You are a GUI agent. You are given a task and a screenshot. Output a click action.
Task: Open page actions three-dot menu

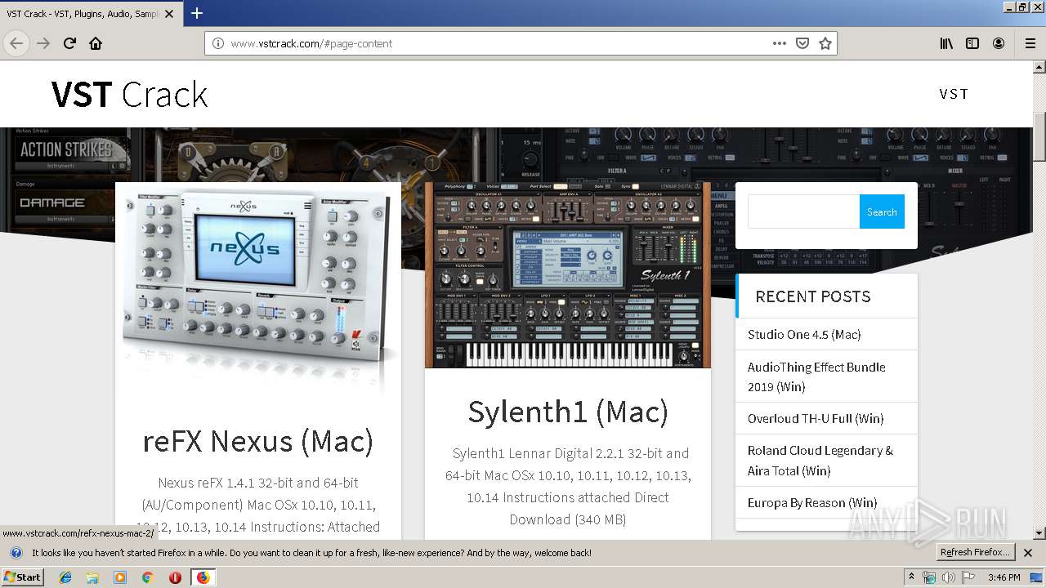pyautogui.click(x=780, y=43)
